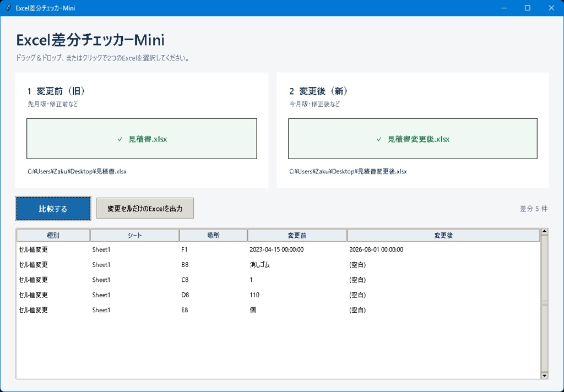Click the 差分 5 件 count label

533,209
